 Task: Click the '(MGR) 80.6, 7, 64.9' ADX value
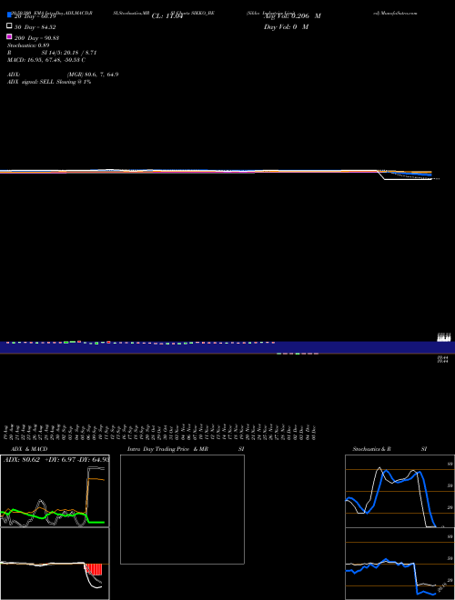coord(93,75)
